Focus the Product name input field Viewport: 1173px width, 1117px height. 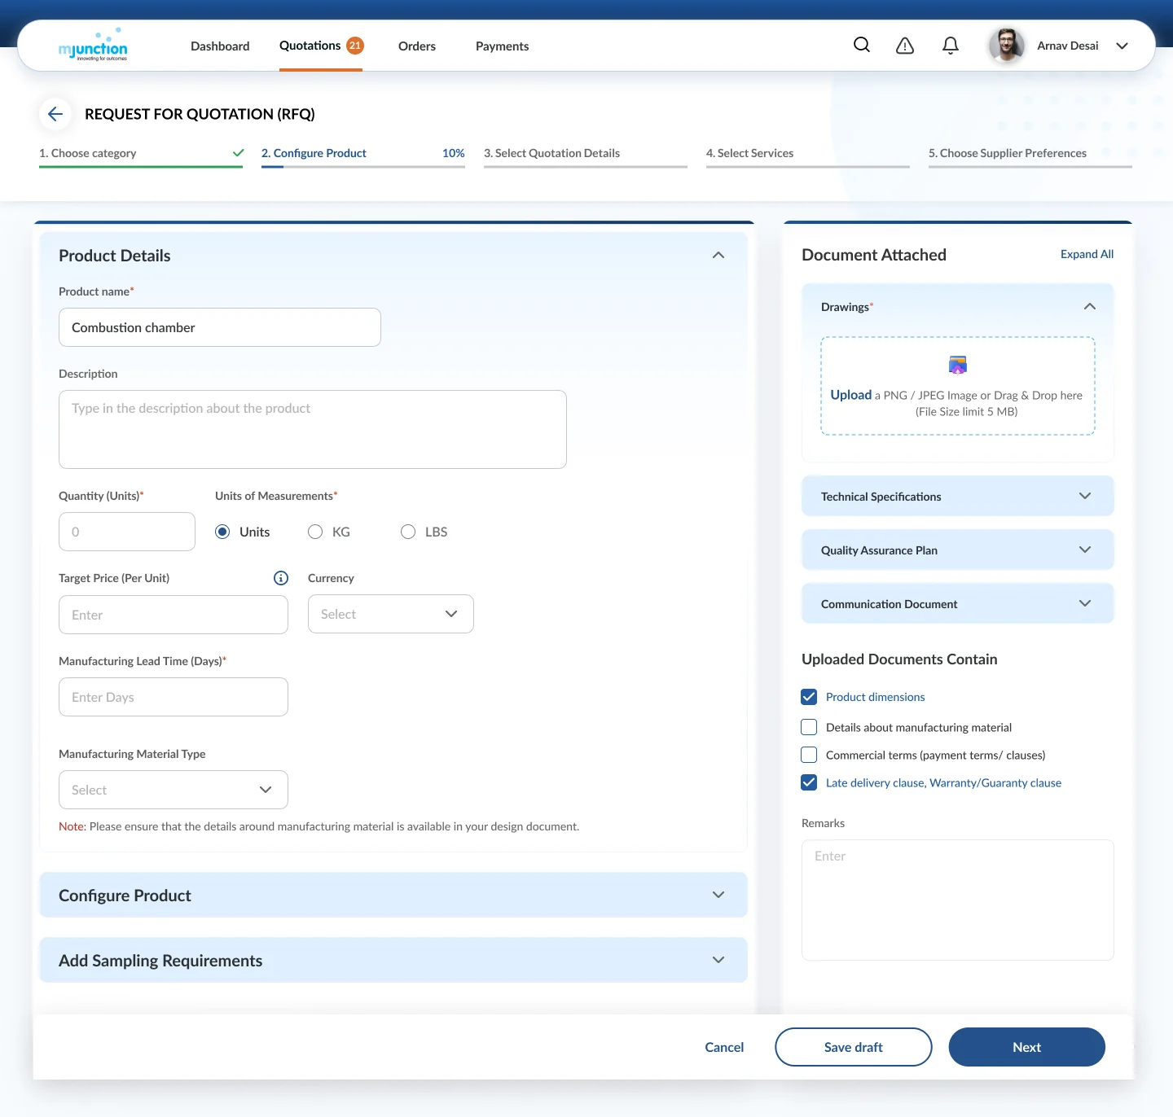[x=220, y=327]
